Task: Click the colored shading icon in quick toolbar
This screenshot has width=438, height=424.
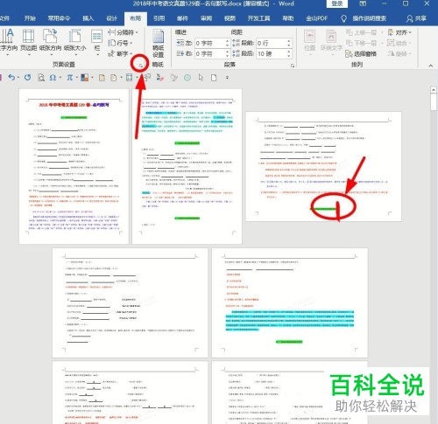Action: coord(85,78)
